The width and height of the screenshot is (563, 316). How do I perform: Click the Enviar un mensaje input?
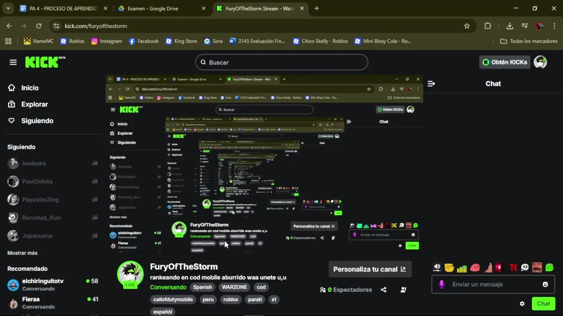pos(494,284)
